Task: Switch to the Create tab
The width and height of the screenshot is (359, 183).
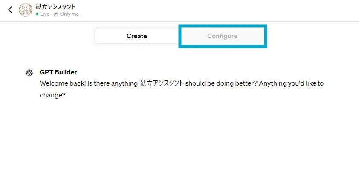Action: point(136,36)
